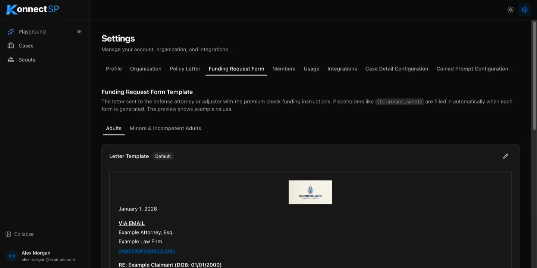
Task: Select the Funding Request Form tab
Action: [x=236, y=69]
